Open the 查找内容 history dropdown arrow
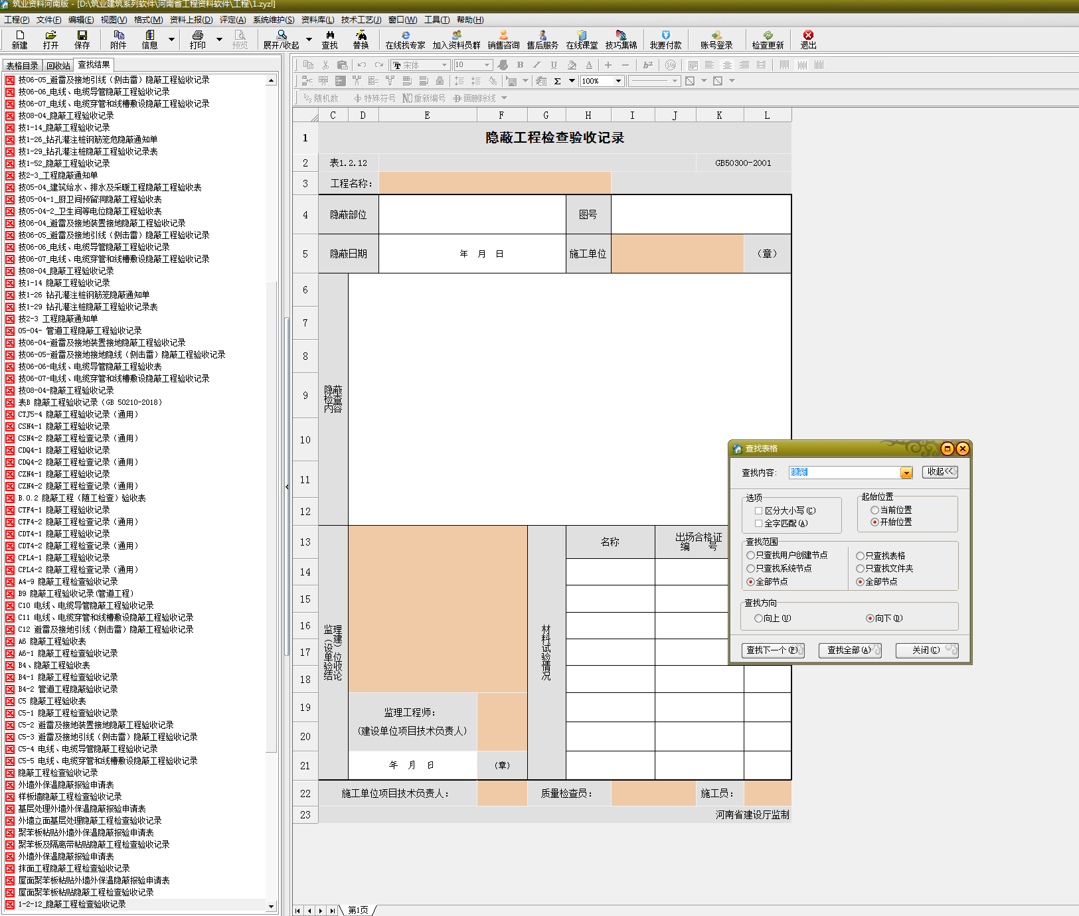The height and width of the screenshot is (916, 1079). (x=906, y=473)
